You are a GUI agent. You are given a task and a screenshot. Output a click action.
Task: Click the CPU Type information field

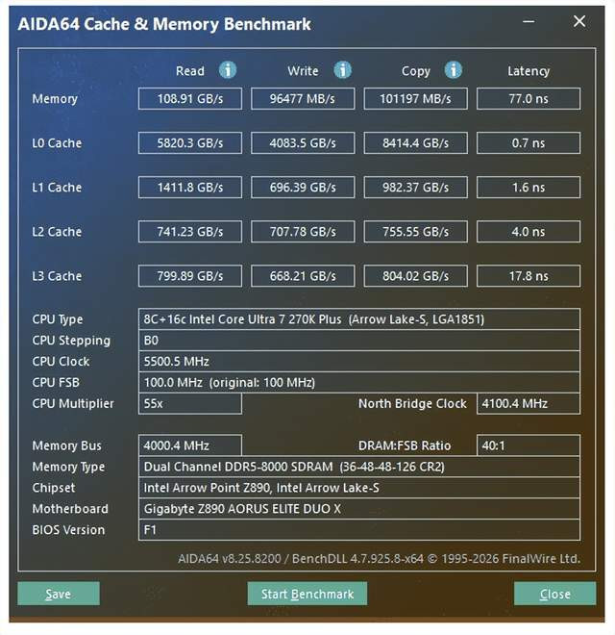point(359,319)
